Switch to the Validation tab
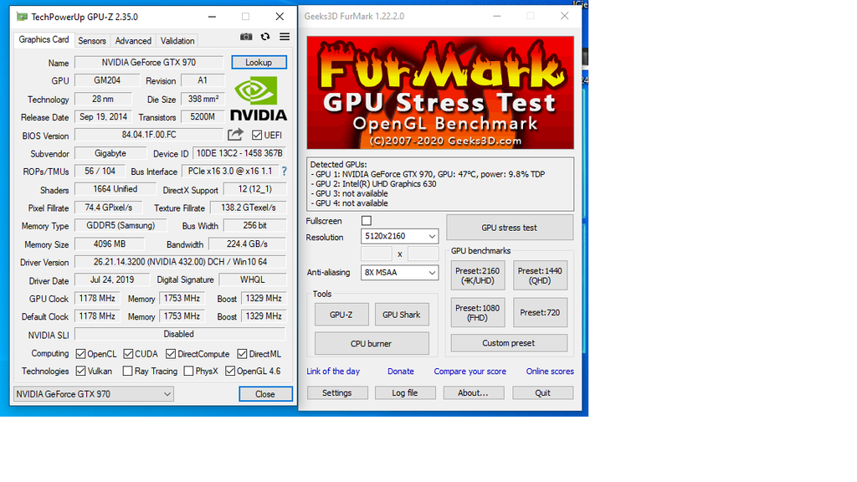857x482 pixels. (x=177, y=40)
